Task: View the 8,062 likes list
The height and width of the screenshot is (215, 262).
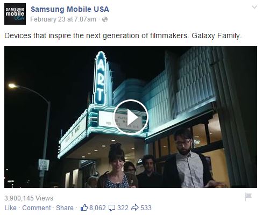Action: coord(97,208)
